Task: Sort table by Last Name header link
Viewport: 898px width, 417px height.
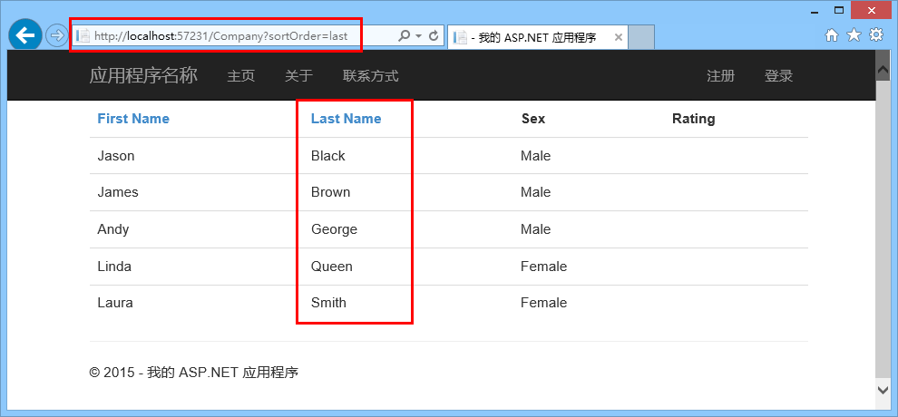Action: (346, 119)
